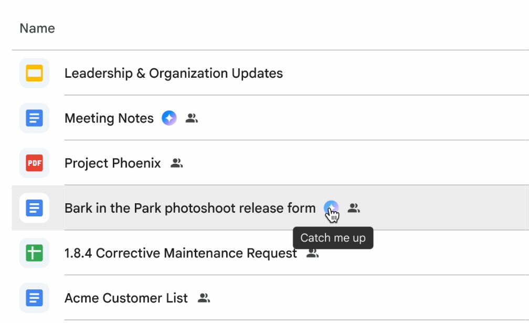Click the Docs icon beside Bark in the Park

click(x=34, y=208)
